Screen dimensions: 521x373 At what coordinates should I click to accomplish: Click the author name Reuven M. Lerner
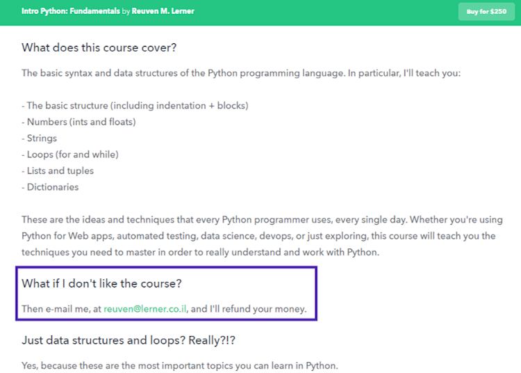163,11
